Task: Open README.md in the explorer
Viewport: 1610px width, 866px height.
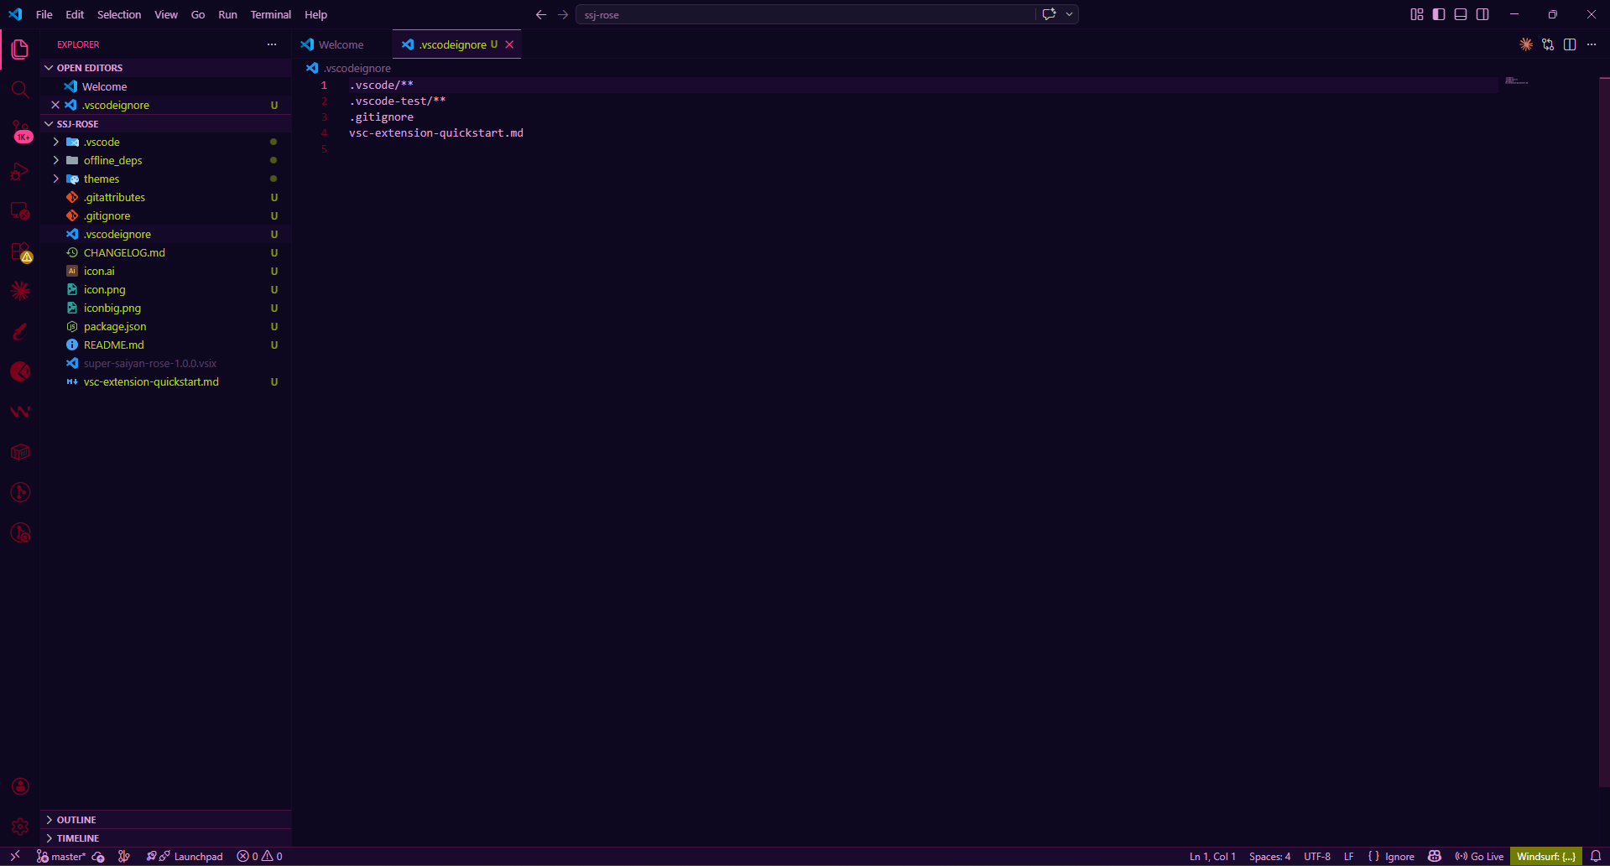Action: coord(165,345)
